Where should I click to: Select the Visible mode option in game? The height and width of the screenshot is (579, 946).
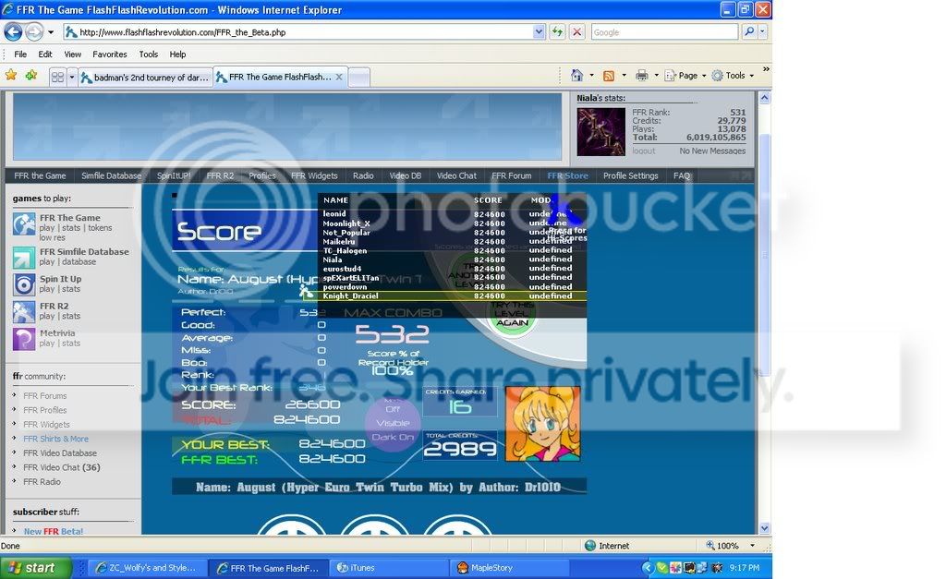pos(393,423)
